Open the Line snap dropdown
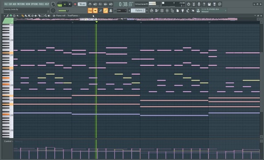Image resolution: width=264 pixels, height=160 pixels. pos(122,11)
